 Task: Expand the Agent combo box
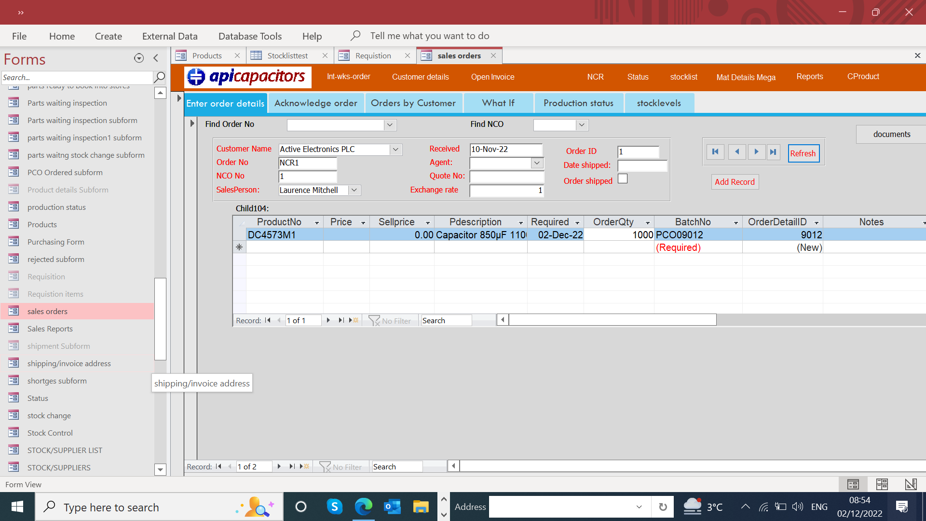pyautogui.click(x=537, y=163)
